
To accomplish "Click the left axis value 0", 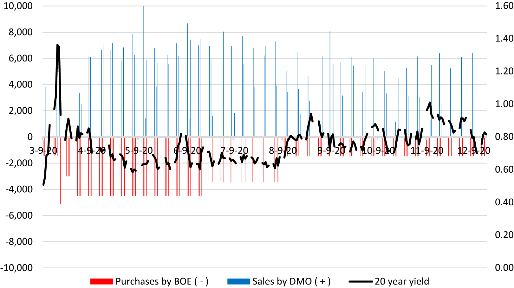I will point(30,137).
